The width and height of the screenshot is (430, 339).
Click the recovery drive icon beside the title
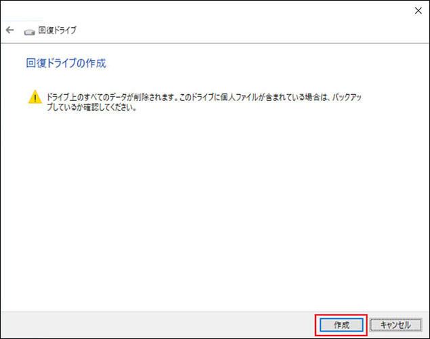pyautogui.click(x=29, y=31)
